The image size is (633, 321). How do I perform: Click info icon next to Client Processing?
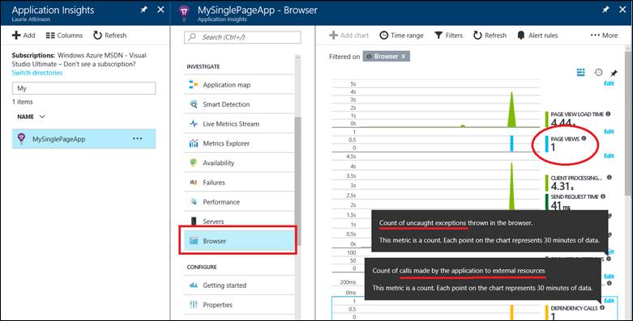(x=609, y=178)
